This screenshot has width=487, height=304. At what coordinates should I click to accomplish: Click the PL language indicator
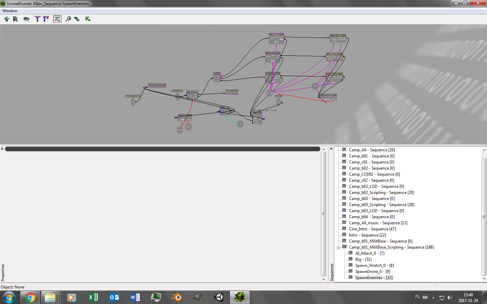(417, 297)
